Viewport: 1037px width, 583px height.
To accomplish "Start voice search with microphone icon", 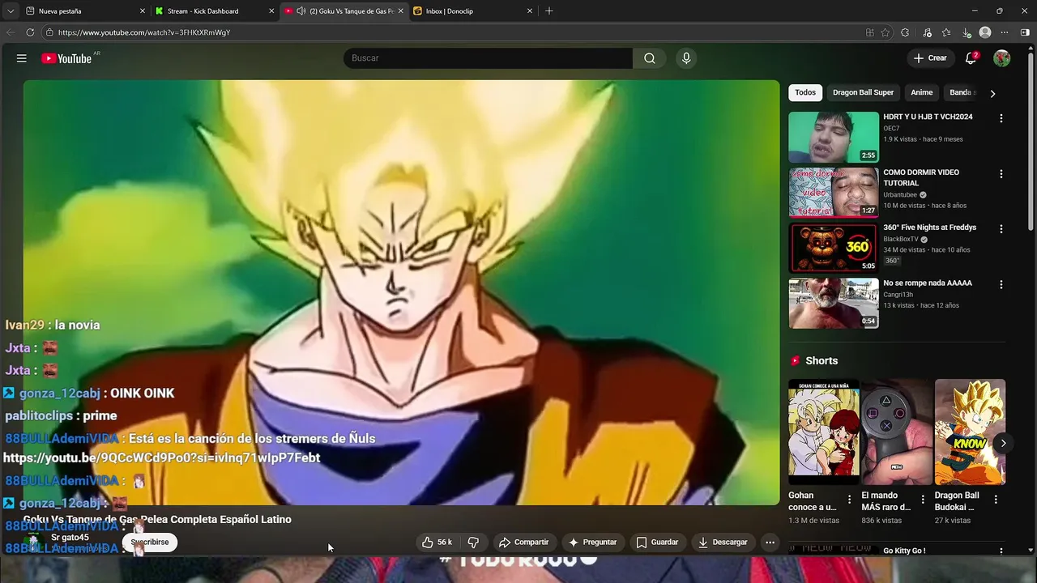I will click(686, 58).
